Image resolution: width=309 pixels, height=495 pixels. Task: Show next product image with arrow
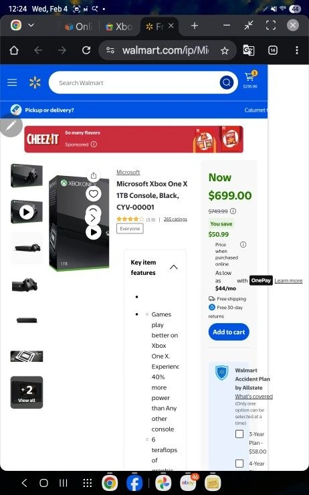point(93,218)
